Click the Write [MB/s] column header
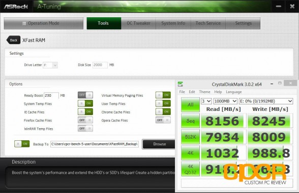This screenshot has height=193, width=299. [270, 109]
